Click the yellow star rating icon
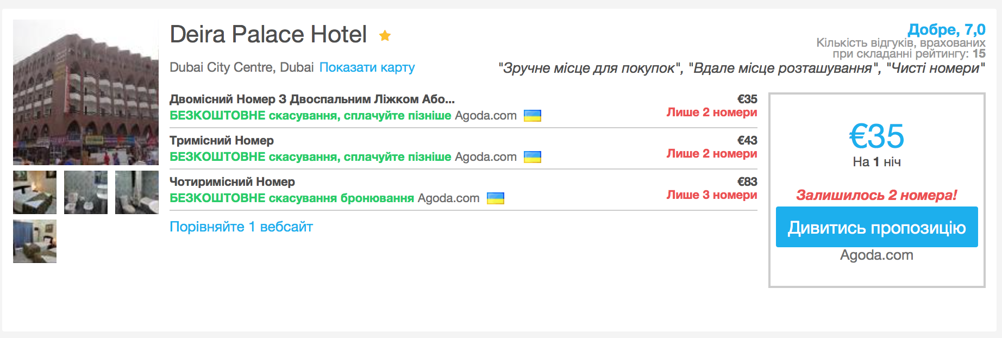1002x338 pixels. click(385, 36)
